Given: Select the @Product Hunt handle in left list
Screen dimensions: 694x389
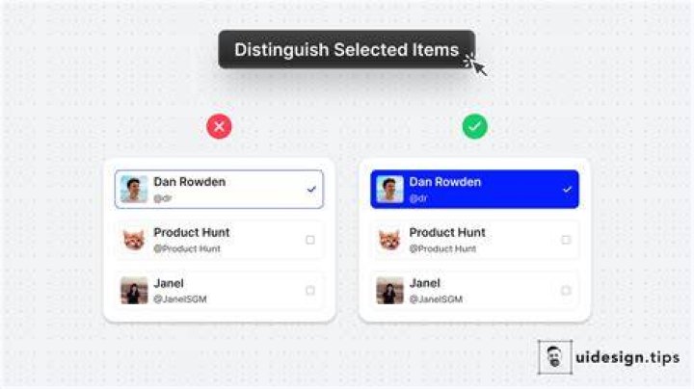Looking at the screenshot, I should point(187,248).
